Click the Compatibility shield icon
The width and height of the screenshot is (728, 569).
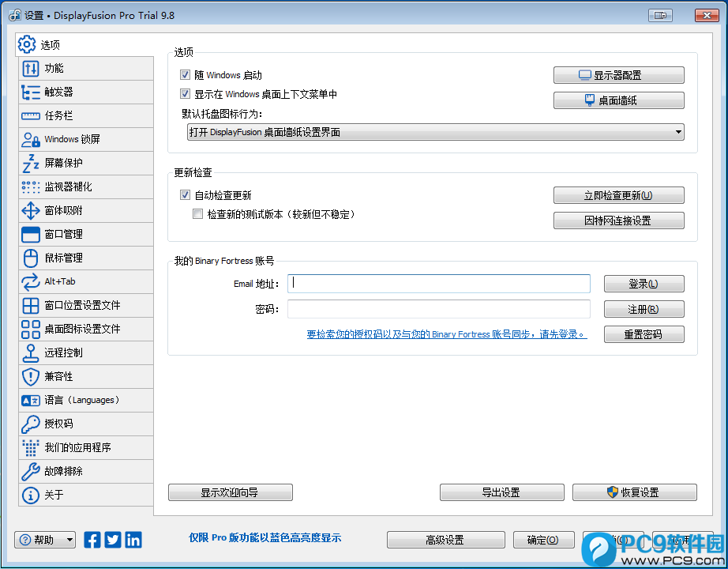pyautogui.click(x=31, y=376)
